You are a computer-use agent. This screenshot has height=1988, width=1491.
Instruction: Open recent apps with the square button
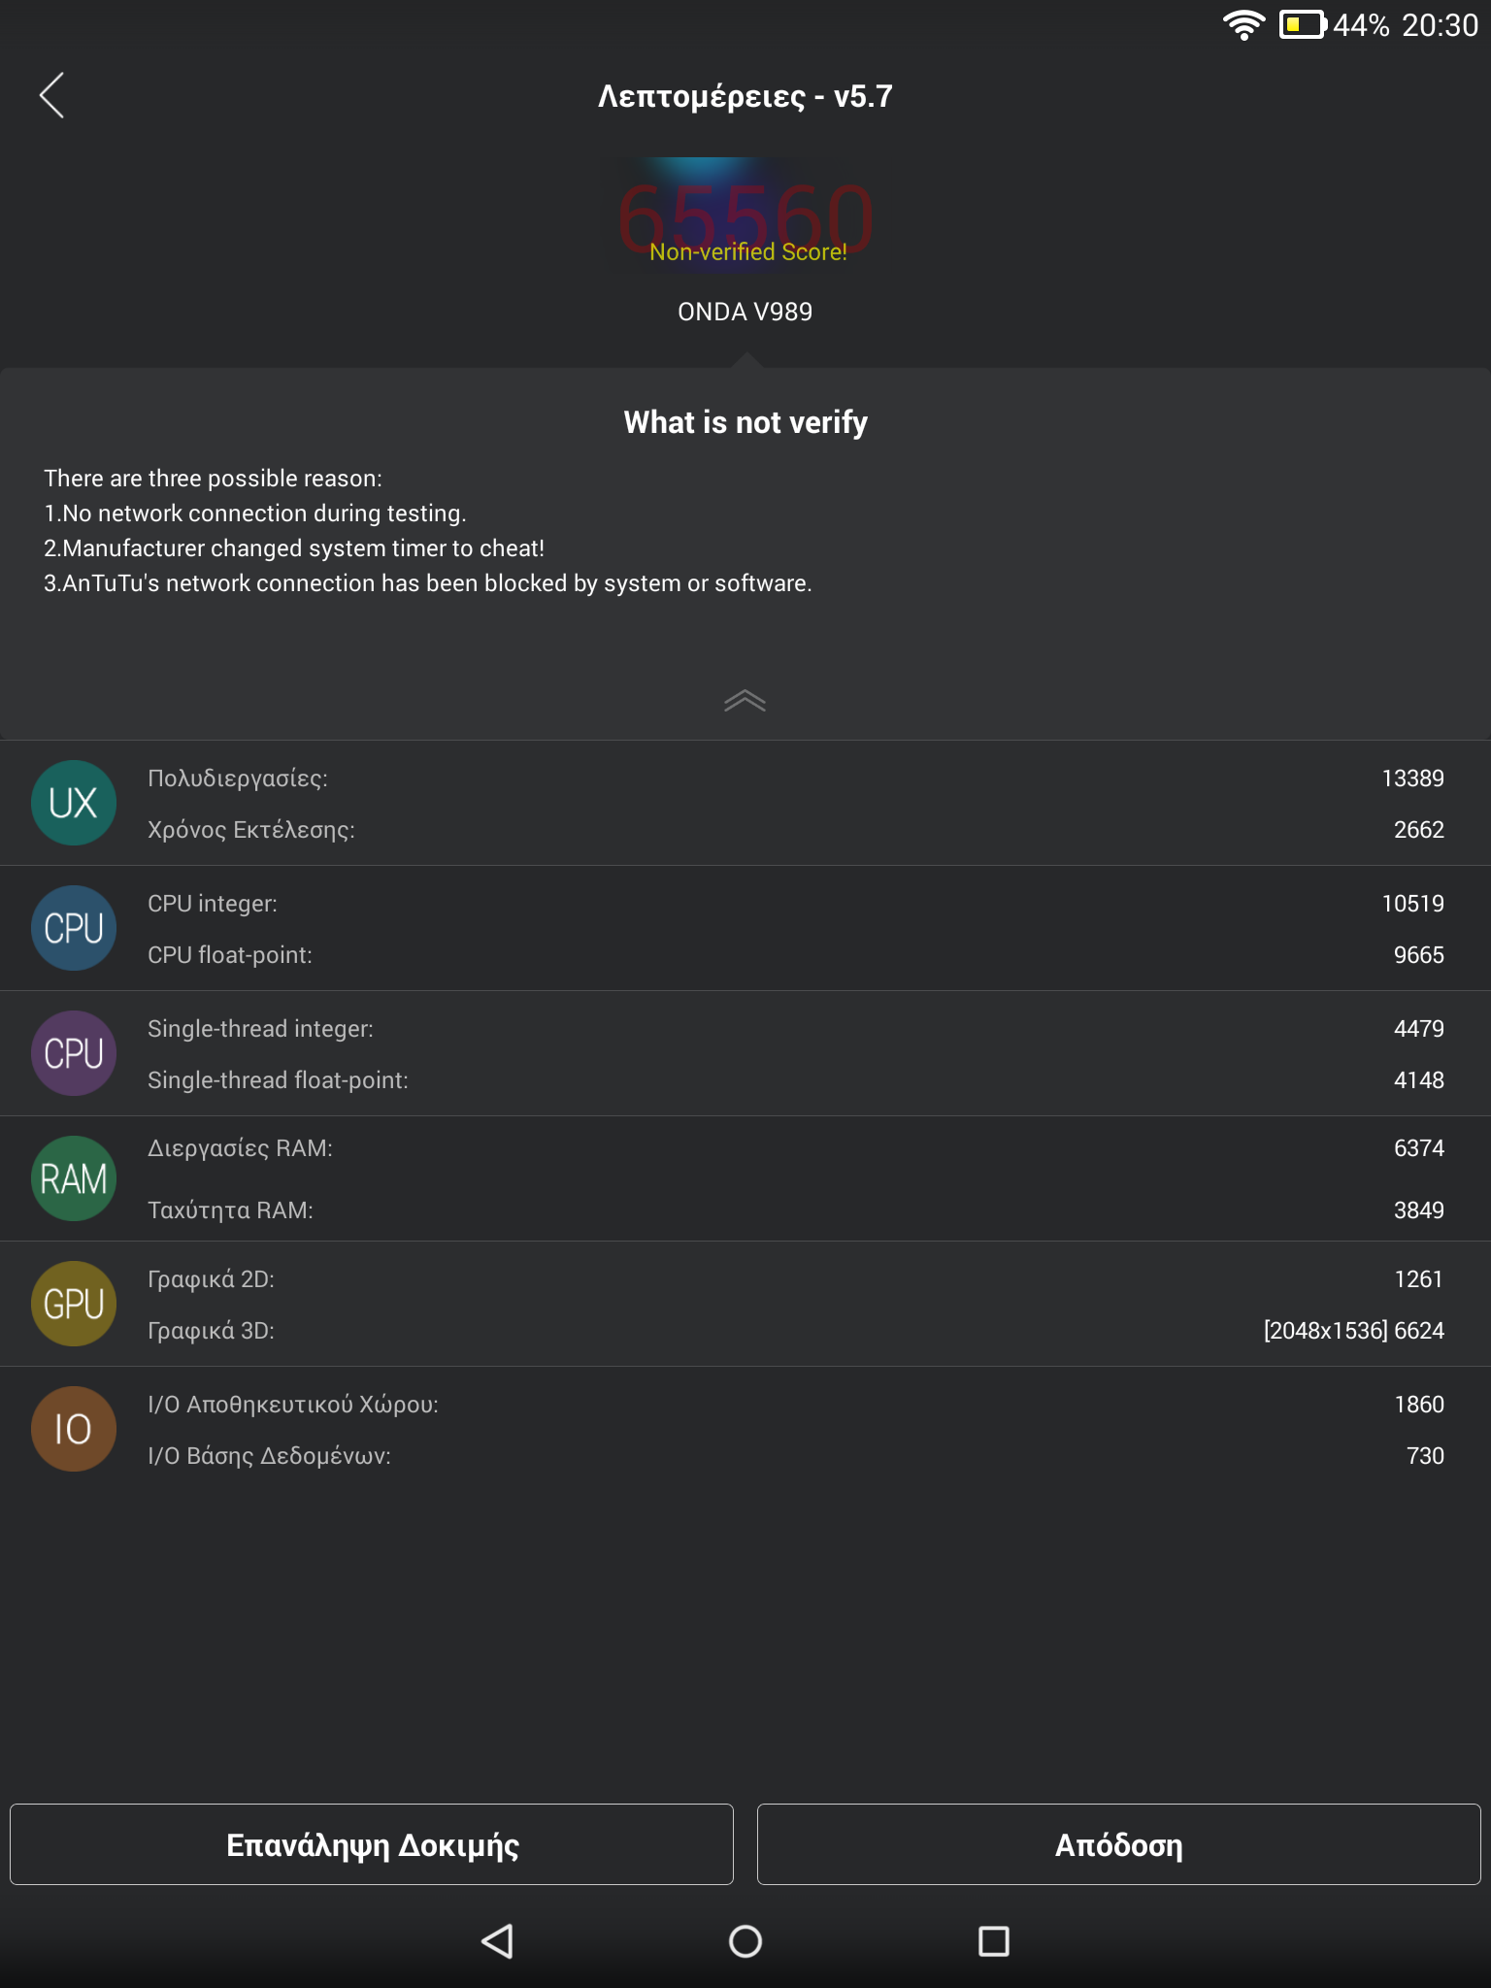[x=994, y=1941]
